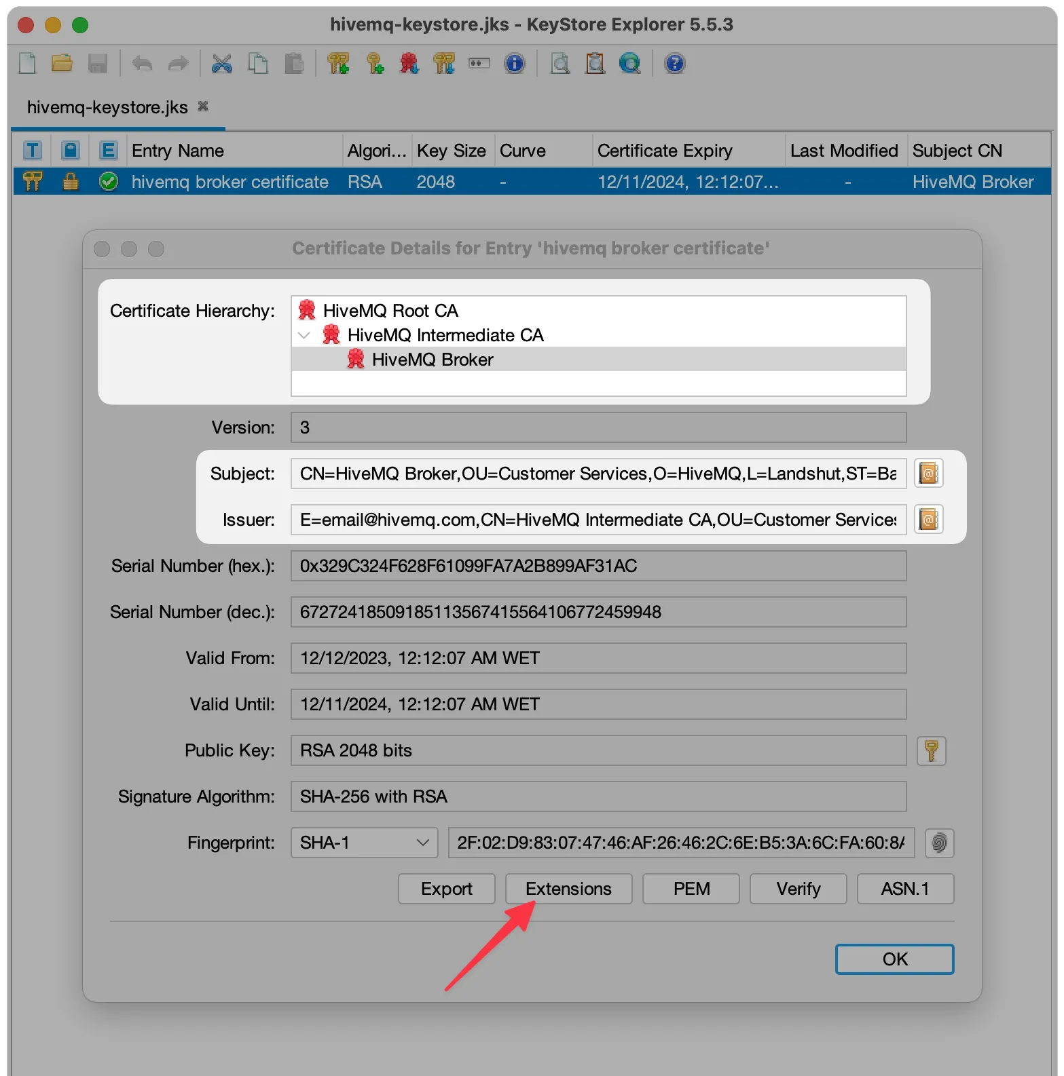Sort by Certificate Expiry column
Screen dimensions: 1064x1076
(x=689, y=151)
